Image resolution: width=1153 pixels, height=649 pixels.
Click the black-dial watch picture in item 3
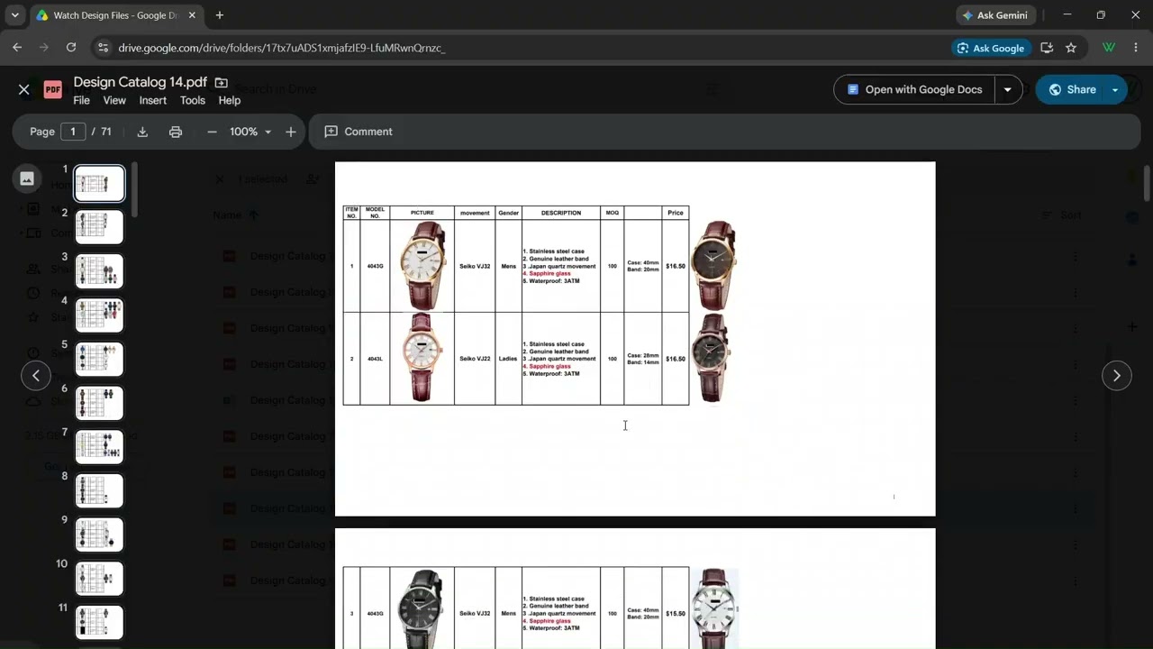pos(422,609)
